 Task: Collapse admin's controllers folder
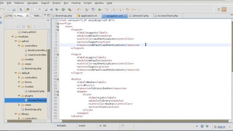click(x=19, y=46)
